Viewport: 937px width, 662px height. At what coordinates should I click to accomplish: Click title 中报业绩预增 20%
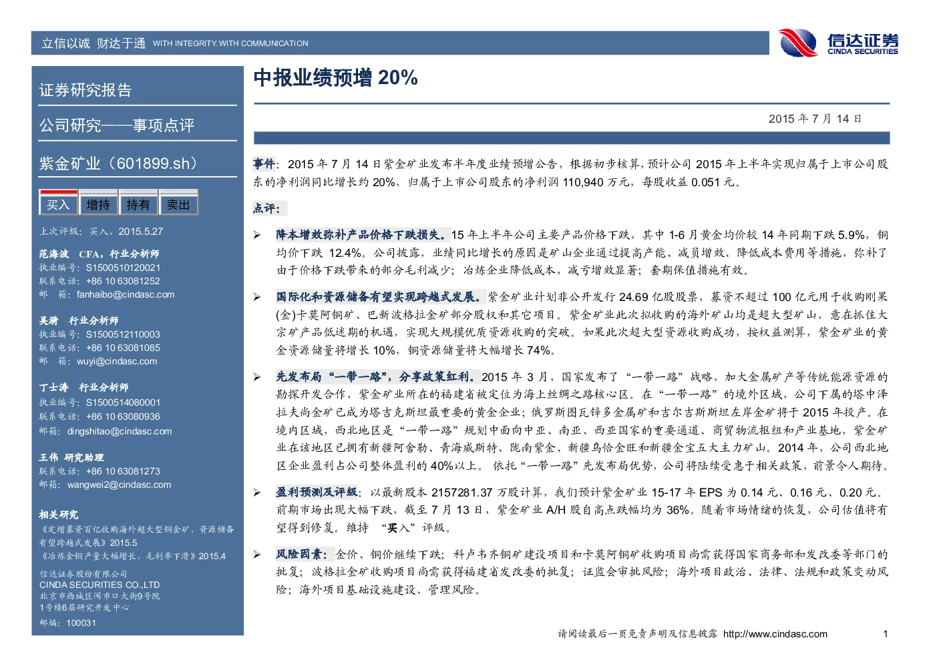click(x=335, y=78)
